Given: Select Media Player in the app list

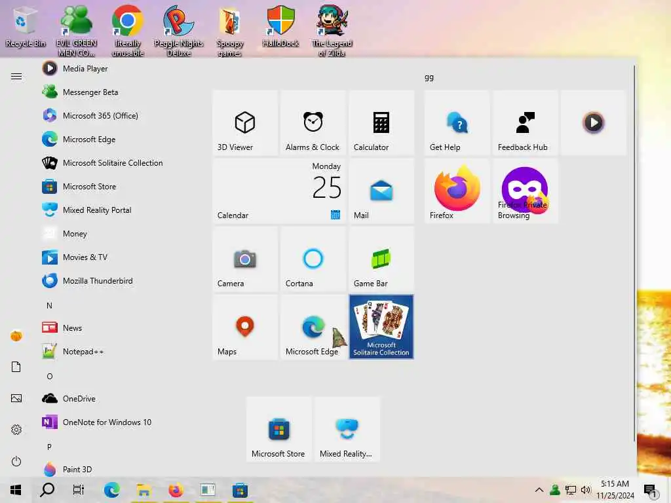Looking at the screenshot, I should (x=120, y=68).
